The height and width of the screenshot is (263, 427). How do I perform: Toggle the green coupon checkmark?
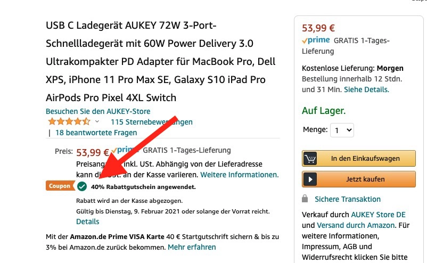[x=82, y=186]
